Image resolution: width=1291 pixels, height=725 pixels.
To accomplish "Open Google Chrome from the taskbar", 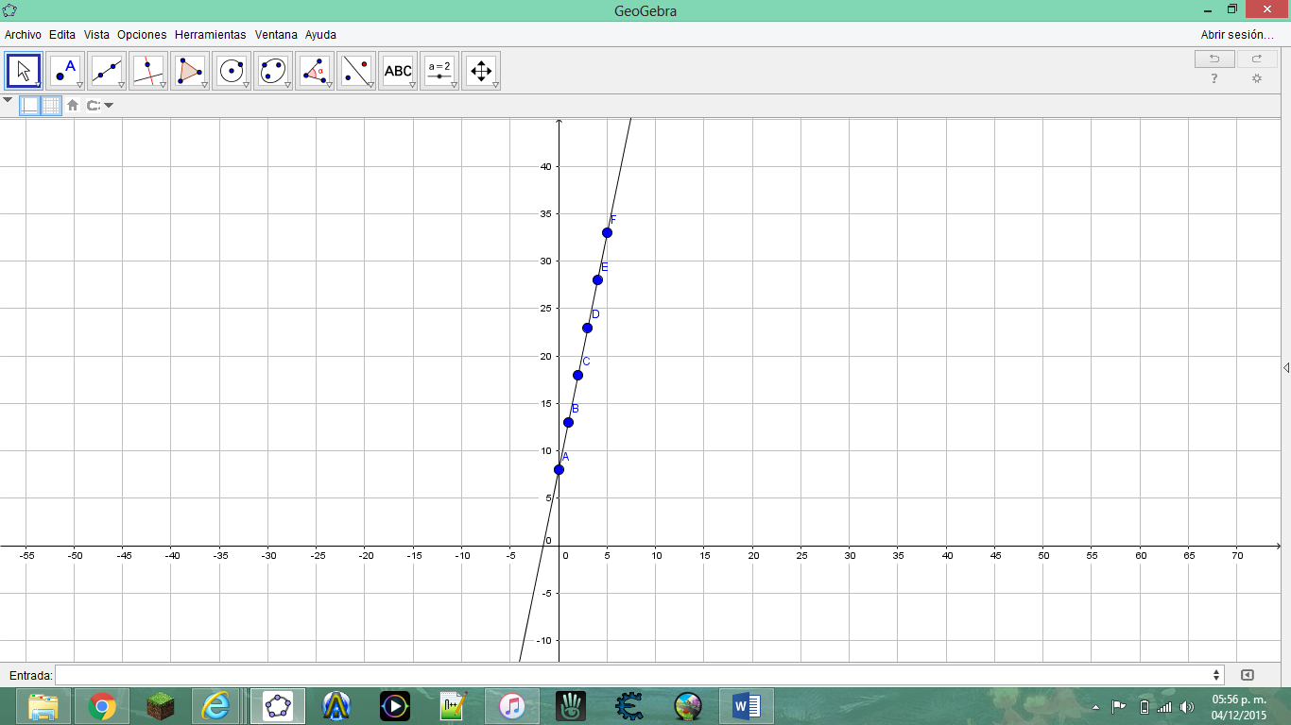I will [102, 706].
